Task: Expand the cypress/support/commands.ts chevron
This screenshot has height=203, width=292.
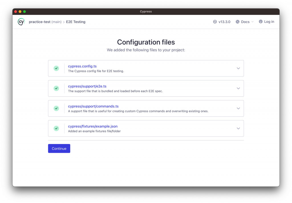Action: coord(238,108)
